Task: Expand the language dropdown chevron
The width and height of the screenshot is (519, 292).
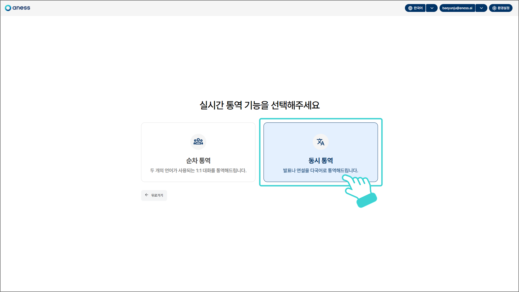Action: (432, 8)
